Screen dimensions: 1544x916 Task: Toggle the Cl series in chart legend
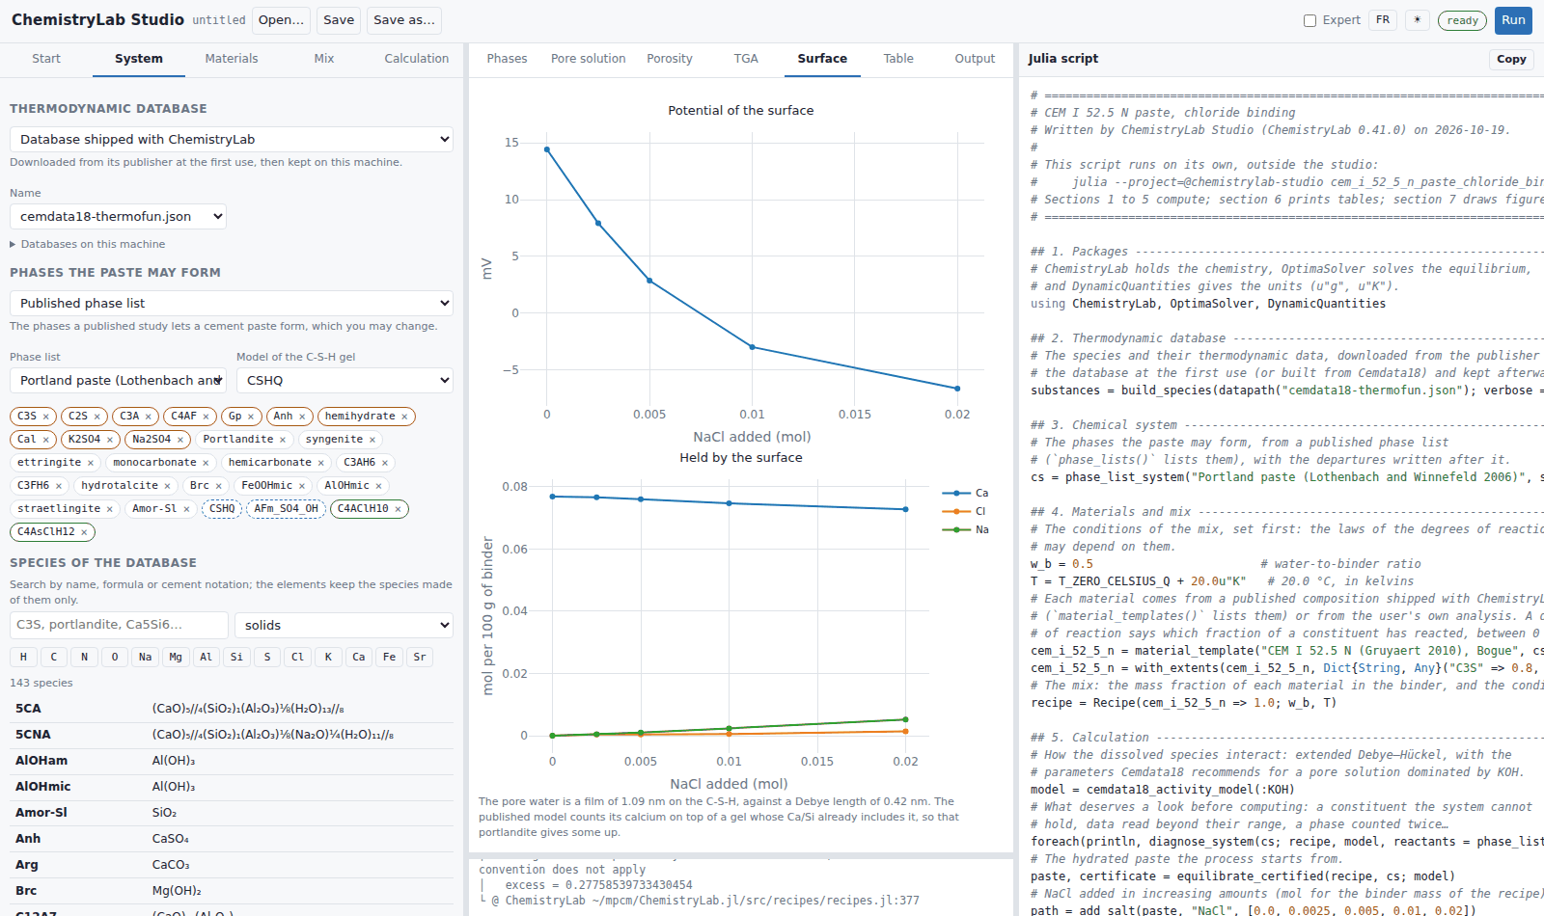click(x=966, y=511)
